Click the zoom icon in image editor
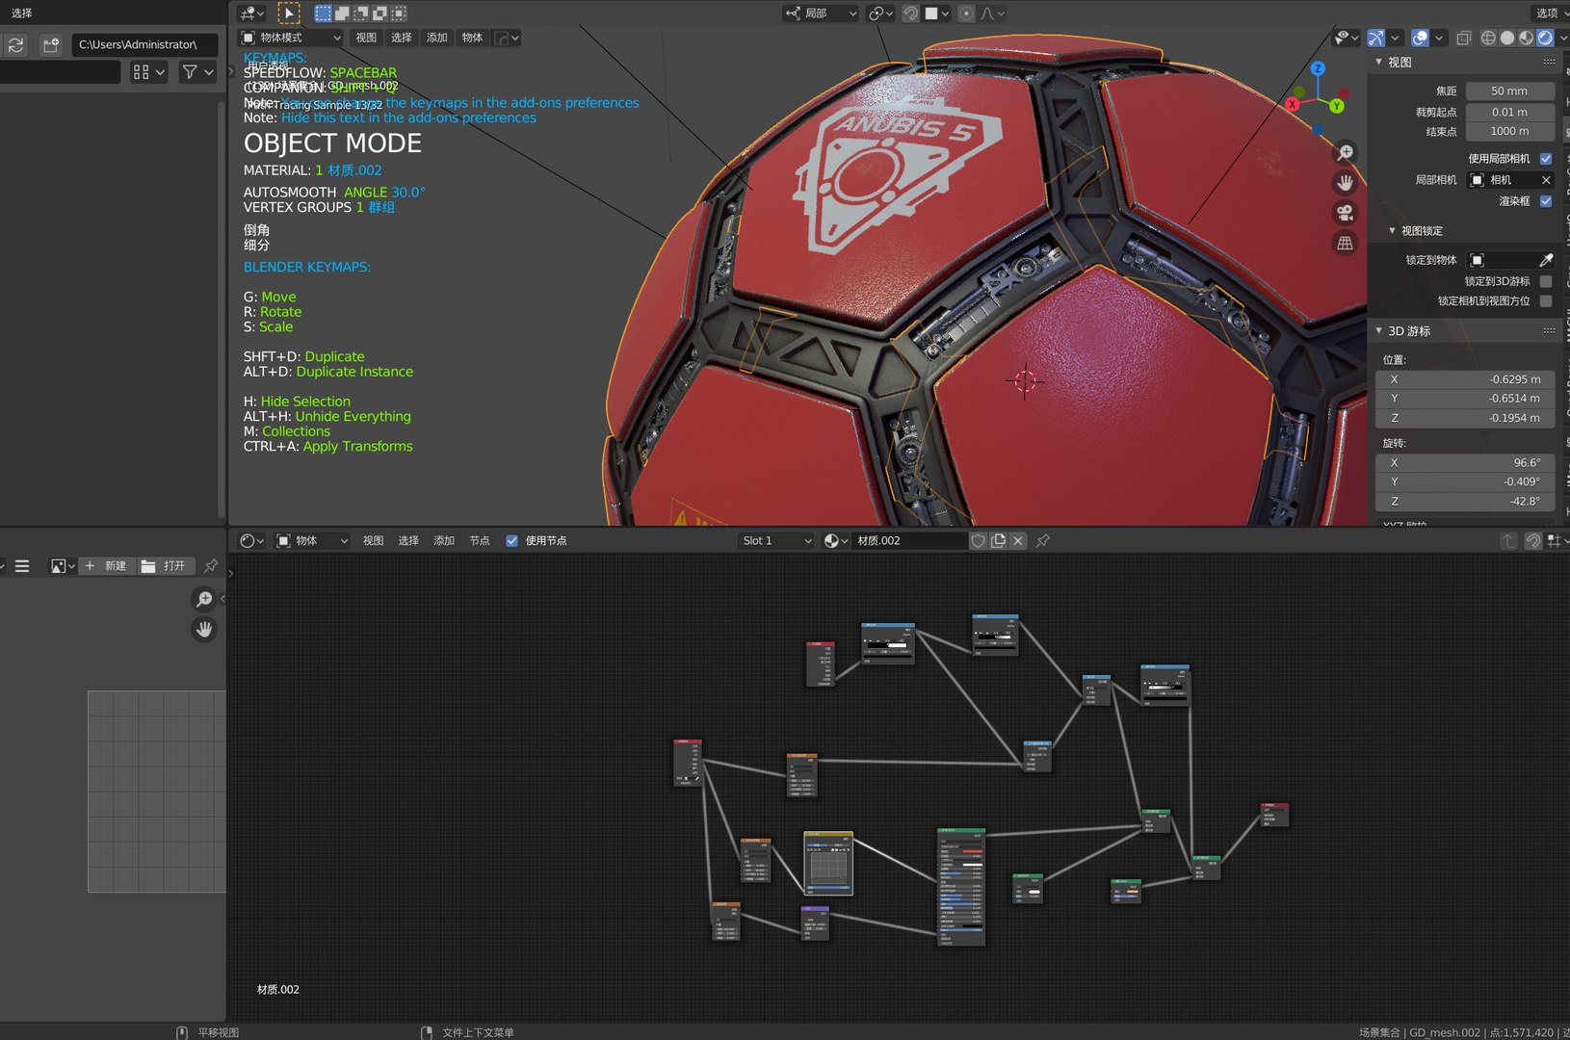Image resolution: width=1570 pixels, height=1040 pixels. tap(204, 599)
